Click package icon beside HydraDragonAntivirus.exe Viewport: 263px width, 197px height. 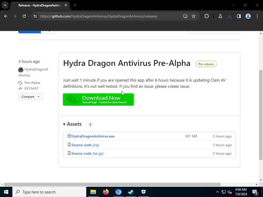click(x=69, y=136)
